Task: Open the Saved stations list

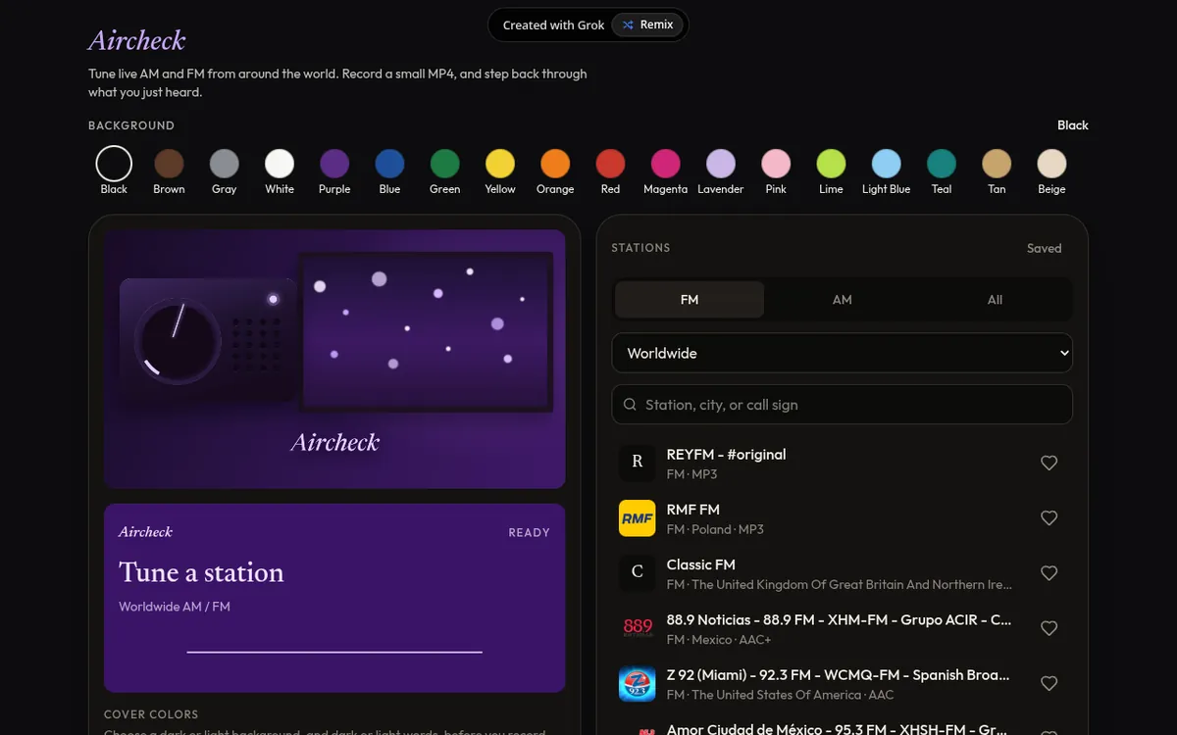Action: pyautogui.click(x=1044, y=248)
